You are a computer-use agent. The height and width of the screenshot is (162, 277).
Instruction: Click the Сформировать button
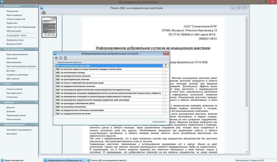[x=159, y=122]
